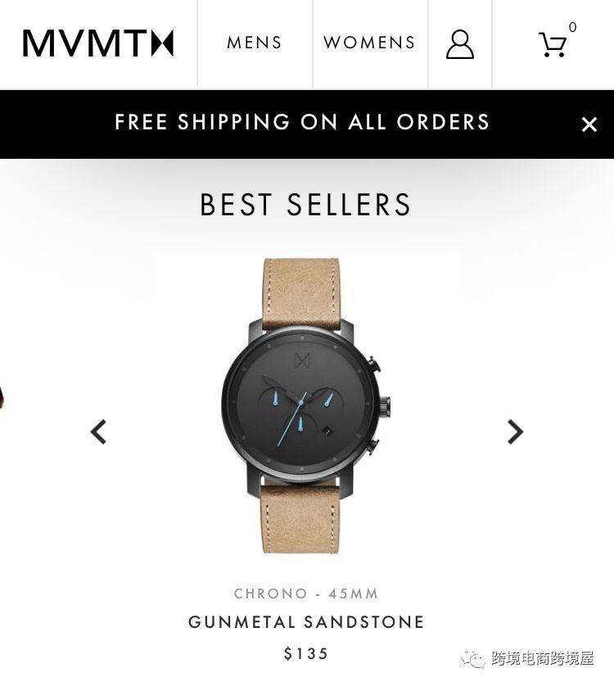Click the Chinese watermark text

point(543,658)
